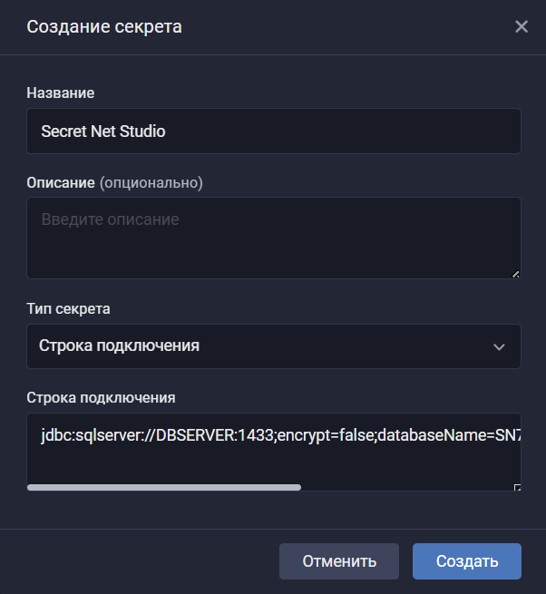Click the Название field with Secret Net Studio

pos(274,131)
